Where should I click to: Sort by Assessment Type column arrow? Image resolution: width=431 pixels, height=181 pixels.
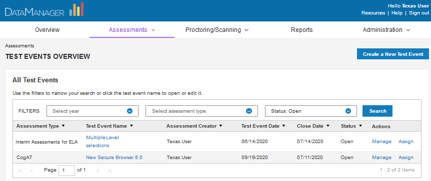point(63,126)
